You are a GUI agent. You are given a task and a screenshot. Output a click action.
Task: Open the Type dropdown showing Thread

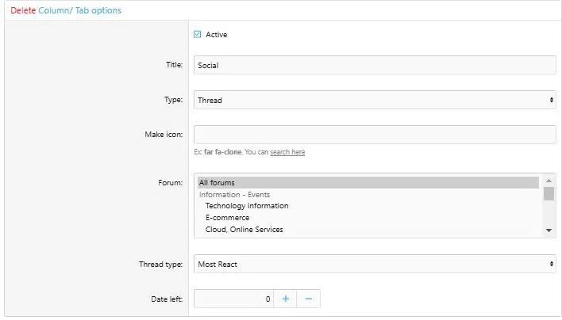375,100
